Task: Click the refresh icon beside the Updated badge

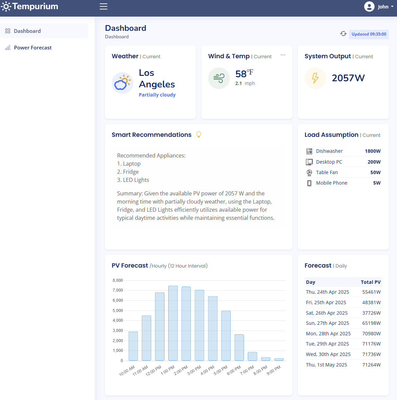Action: [x=343, y=34]
